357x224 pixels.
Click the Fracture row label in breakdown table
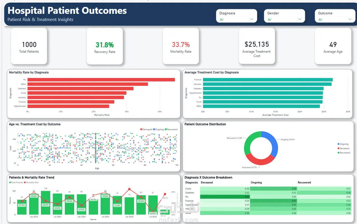point(189,201)
